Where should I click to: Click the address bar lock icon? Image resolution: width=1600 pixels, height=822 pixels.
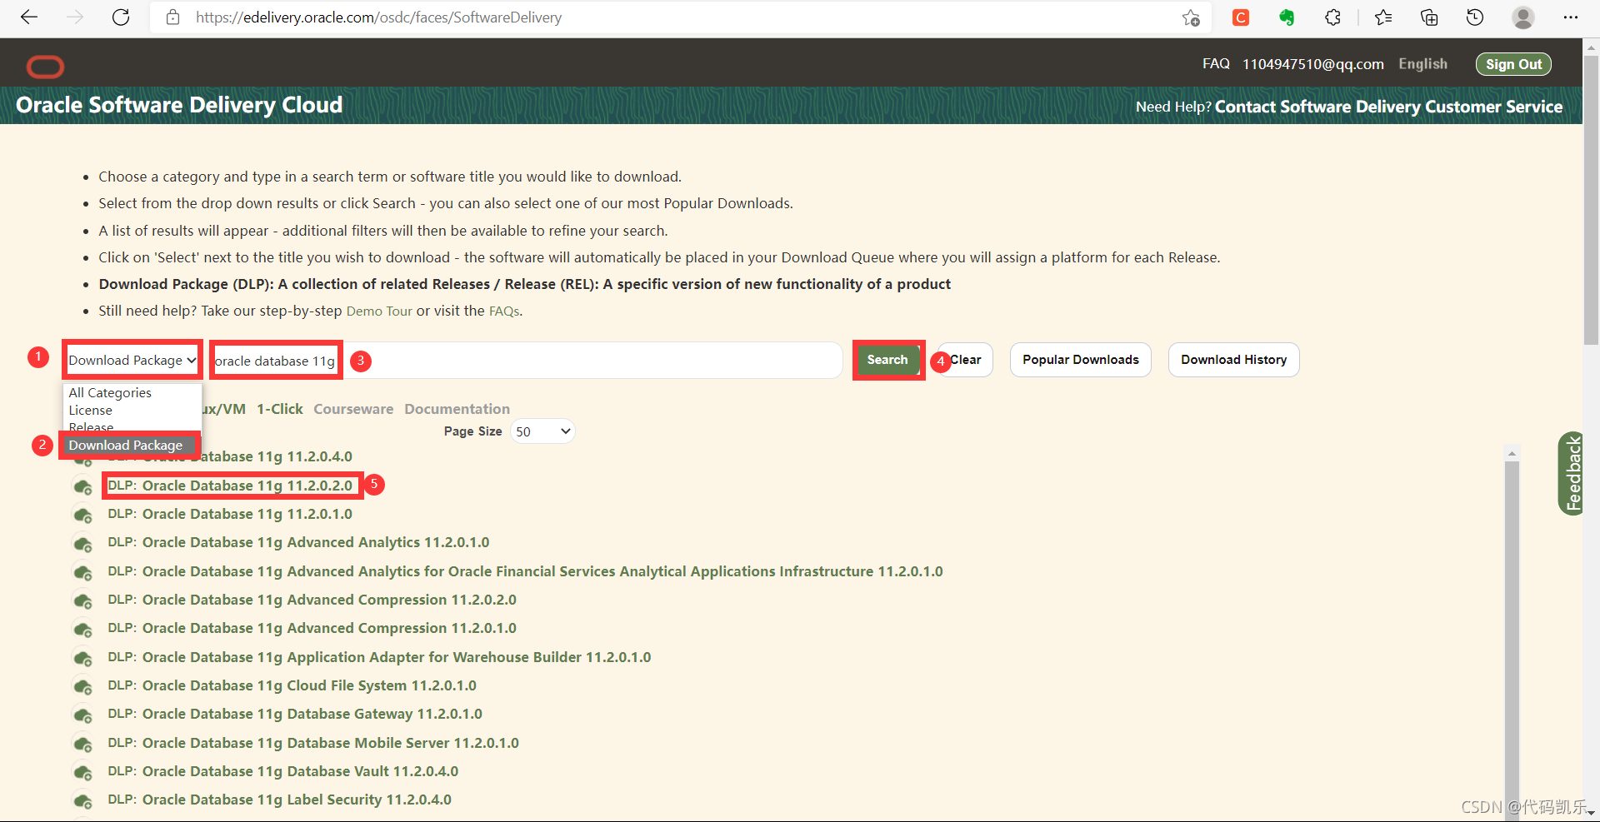click(172, 17)
